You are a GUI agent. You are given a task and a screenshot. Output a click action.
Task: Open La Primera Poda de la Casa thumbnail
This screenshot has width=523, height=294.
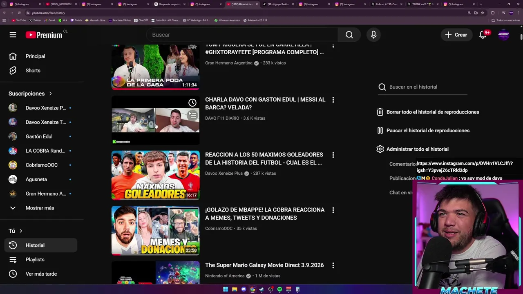click(155, 67)
